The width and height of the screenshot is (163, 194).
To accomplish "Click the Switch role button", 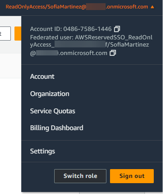I will tap(80, 176).
